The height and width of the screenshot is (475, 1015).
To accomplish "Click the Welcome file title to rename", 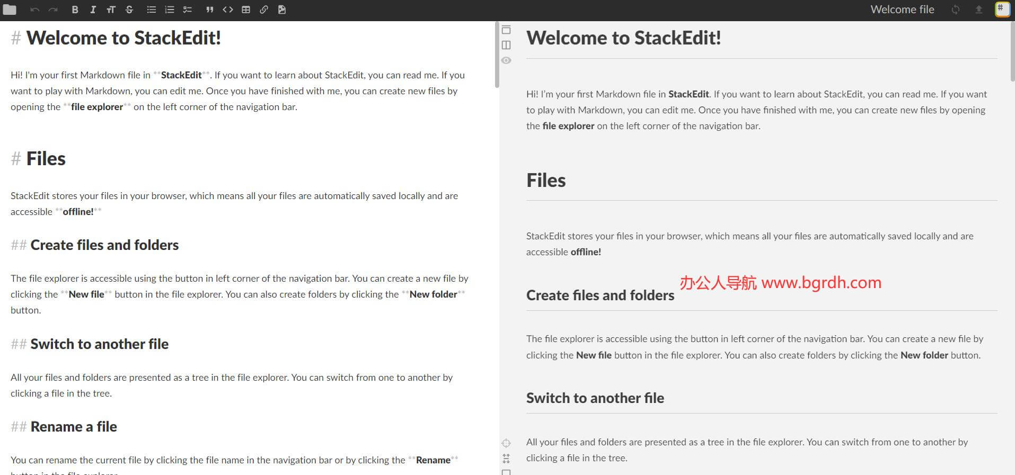I will pos(902,10).
